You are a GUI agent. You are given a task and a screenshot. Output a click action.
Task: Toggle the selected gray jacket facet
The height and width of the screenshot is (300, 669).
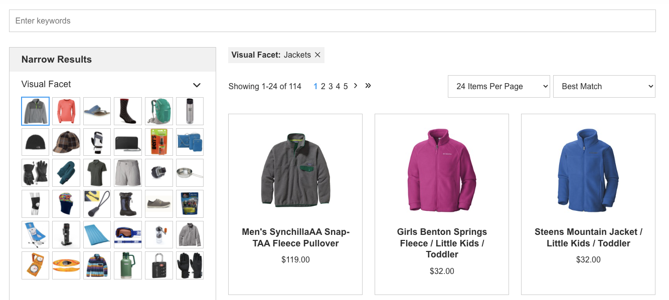(x=36, y=111)
